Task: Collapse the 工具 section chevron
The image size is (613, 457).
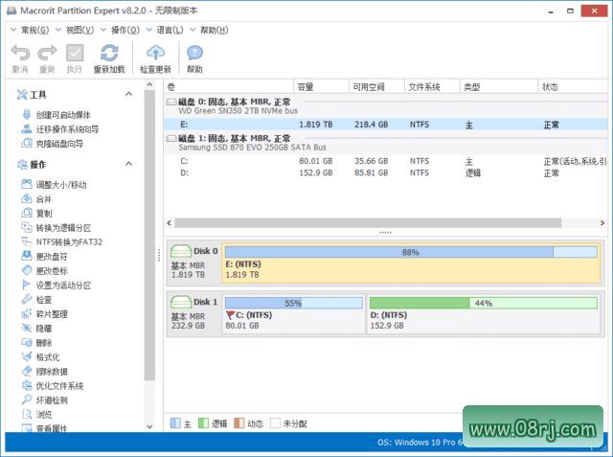Action: click(128, 94)
